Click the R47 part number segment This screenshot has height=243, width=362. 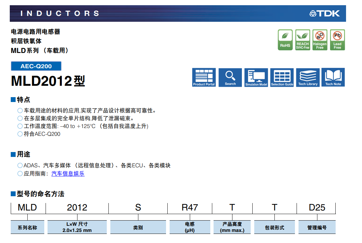(x=190, y=208)
